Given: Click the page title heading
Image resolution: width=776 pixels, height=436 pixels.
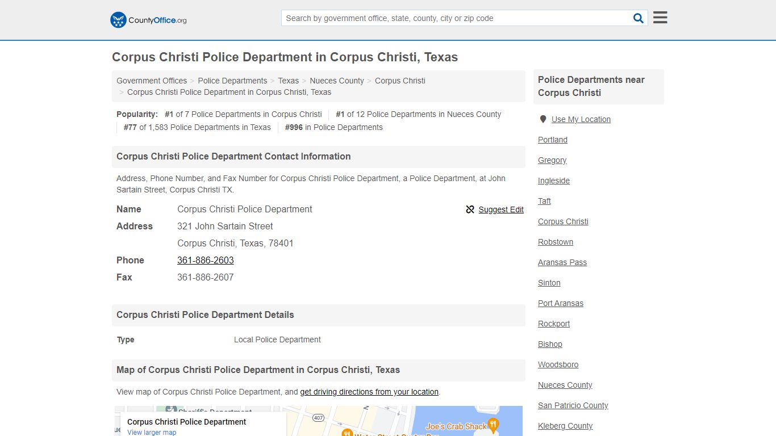Looking at the screenshot, I should [x=285, y=57].
